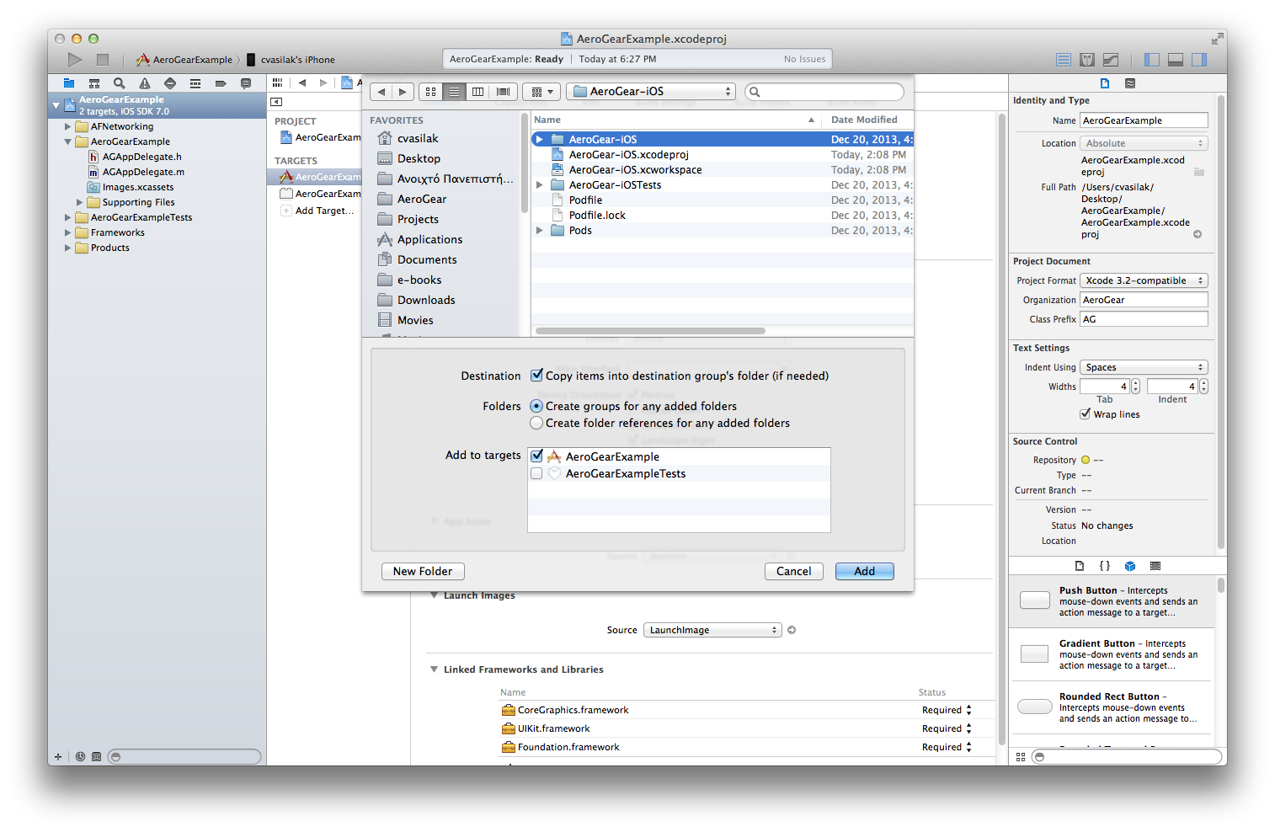The width and height of the screenshot is (1275, 832).
Task: Show the Object library cube icon
Action: (1130, 566)
